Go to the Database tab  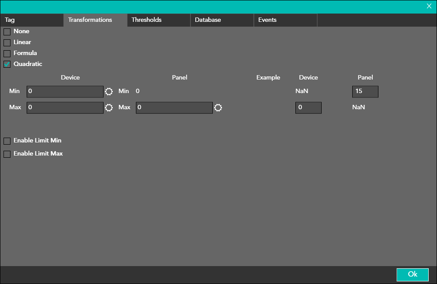pos(222,20)
